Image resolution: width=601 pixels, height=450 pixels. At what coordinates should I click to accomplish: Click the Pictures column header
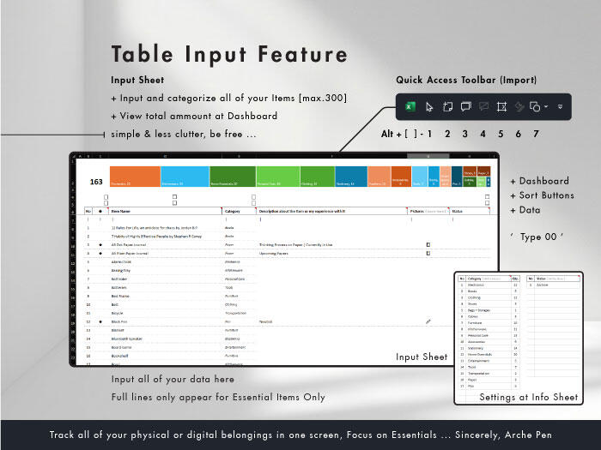pyautogui.click(x=417, y=210)
